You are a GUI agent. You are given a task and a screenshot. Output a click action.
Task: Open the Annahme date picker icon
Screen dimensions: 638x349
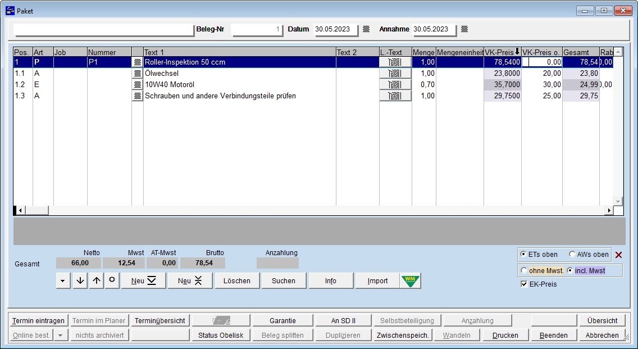(464, 29)
